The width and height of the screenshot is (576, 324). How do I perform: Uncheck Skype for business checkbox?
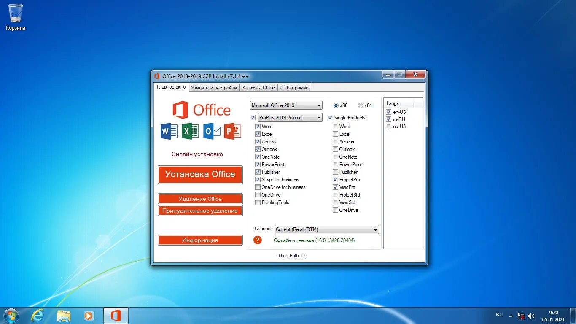pyautogui.click(x=258, y=180)
